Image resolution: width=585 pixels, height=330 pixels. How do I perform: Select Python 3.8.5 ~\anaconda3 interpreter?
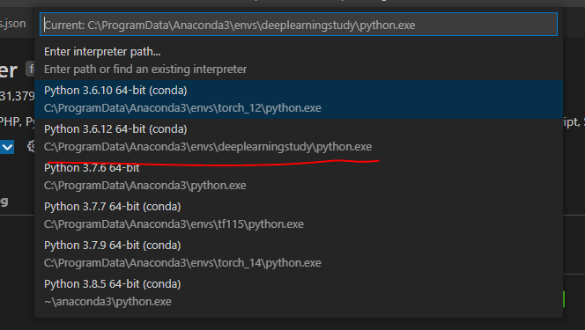299,293
